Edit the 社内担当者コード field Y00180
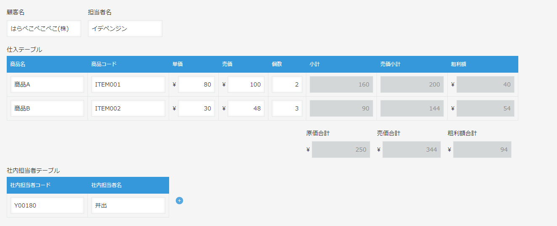The image size is (557, 226). click(x=48, y=205)
